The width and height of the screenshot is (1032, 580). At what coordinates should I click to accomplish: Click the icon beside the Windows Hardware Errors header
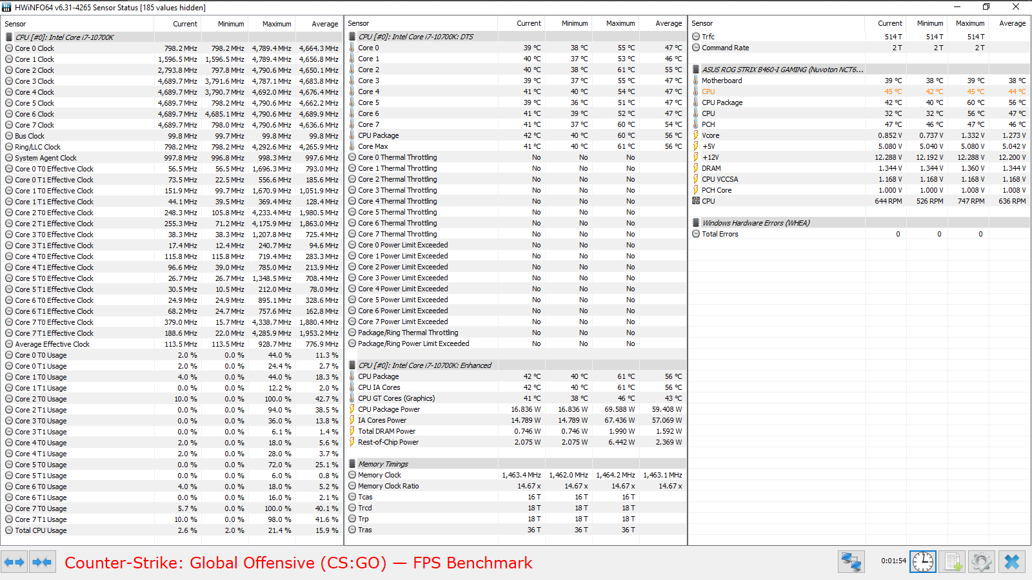[696, 223]
